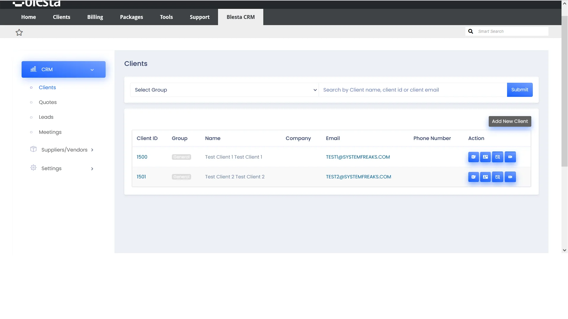568x319 pixels.
Task: Click the screen share icon for client 1500
Action: [510, 157]
